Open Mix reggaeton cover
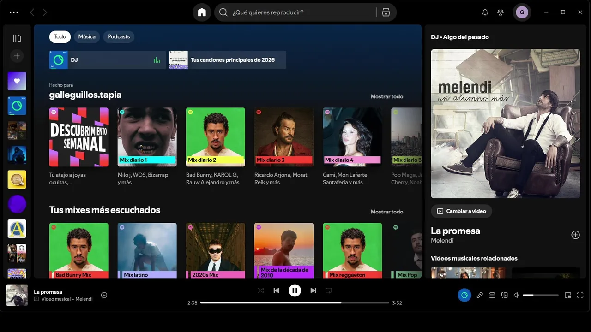 [352, 250]
